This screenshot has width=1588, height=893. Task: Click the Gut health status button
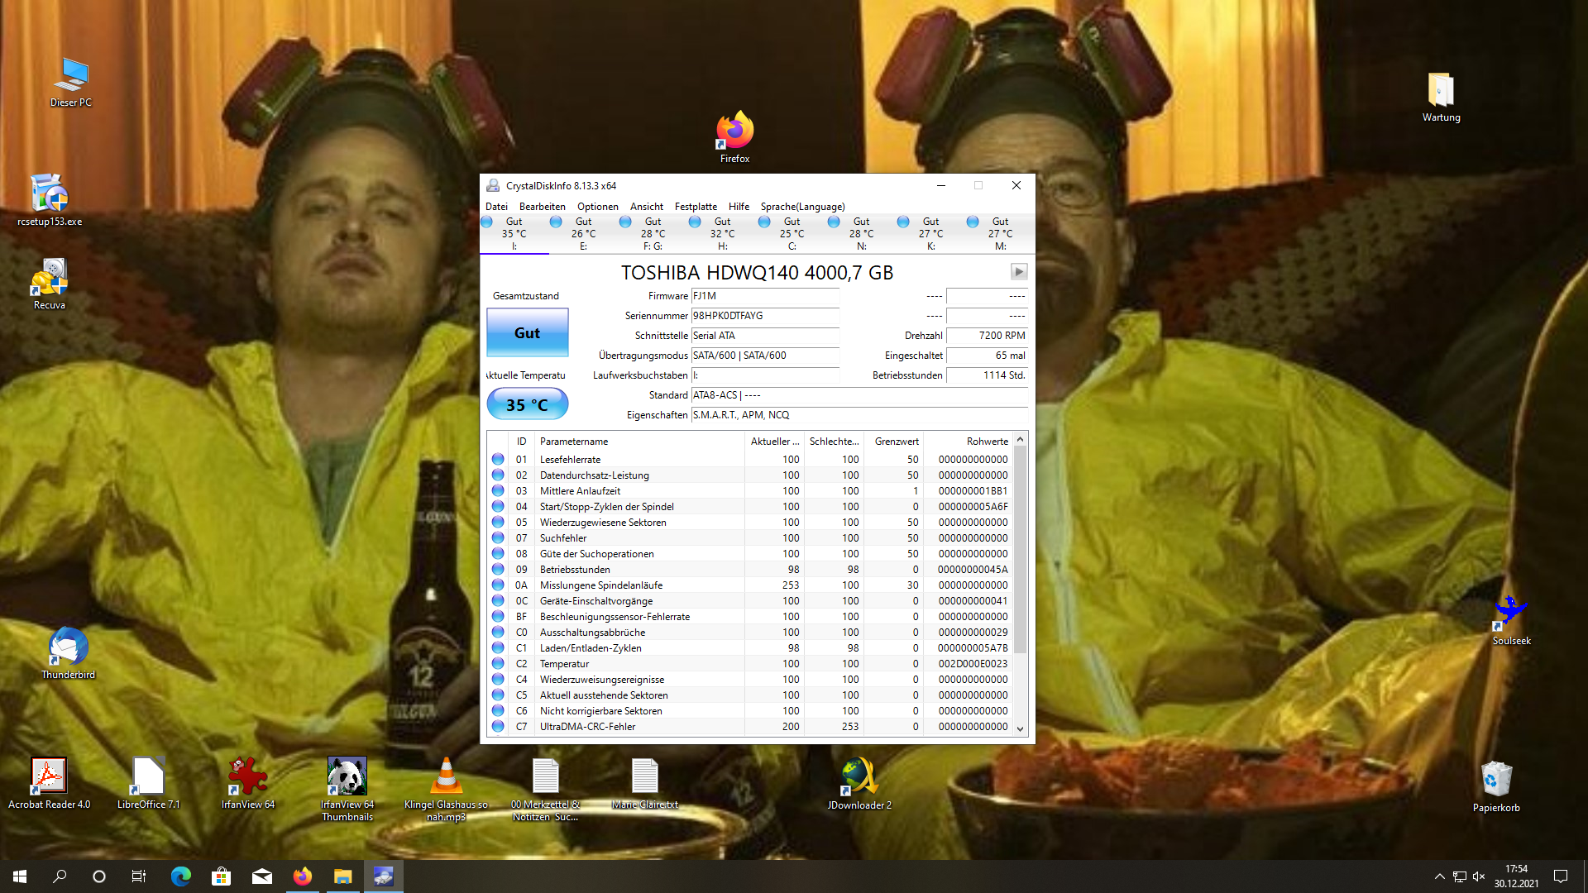coord(527,332)
